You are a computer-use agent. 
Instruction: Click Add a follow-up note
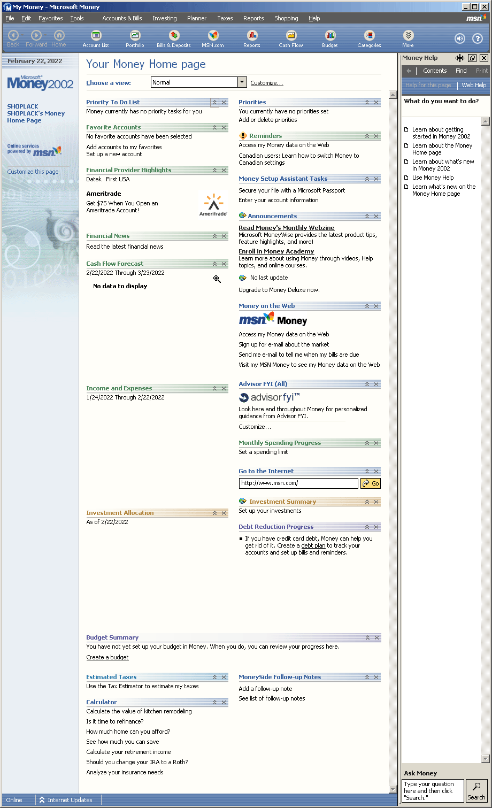pyautogui.click(x=265, y=689)
